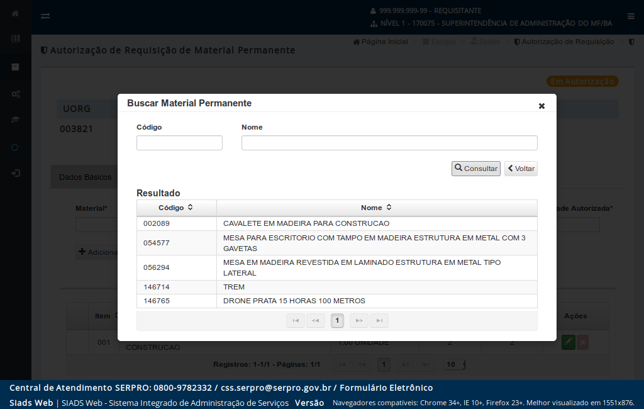644x409 pixels.
Task: Click shield icon at breadcrumb end
Action: [x=631, y=42]
